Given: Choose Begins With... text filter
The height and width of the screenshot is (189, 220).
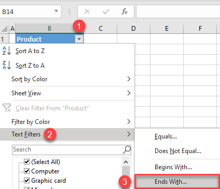Looking at the screenshot, I should (x=177, y=167).
